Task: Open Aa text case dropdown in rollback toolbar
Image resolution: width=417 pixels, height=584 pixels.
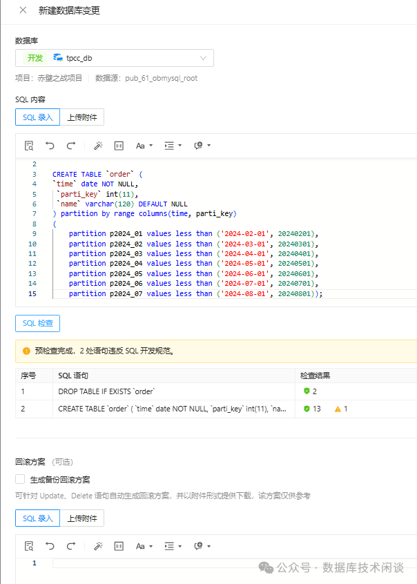Action: [x=144, y=546]
